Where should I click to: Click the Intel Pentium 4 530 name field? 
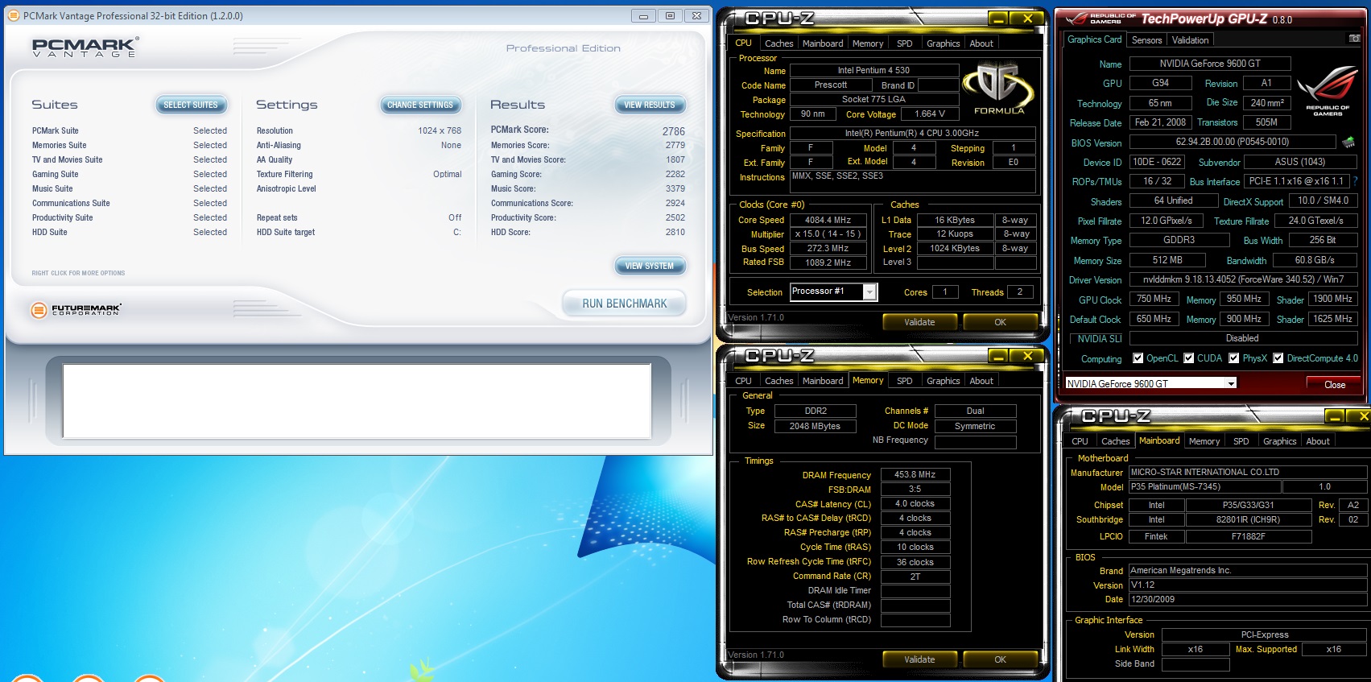click(873, 70)
